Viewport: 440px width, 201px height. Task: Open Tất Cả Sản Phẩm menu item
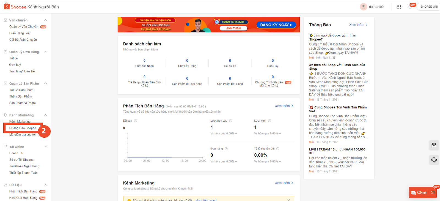[x=21, y=90]
